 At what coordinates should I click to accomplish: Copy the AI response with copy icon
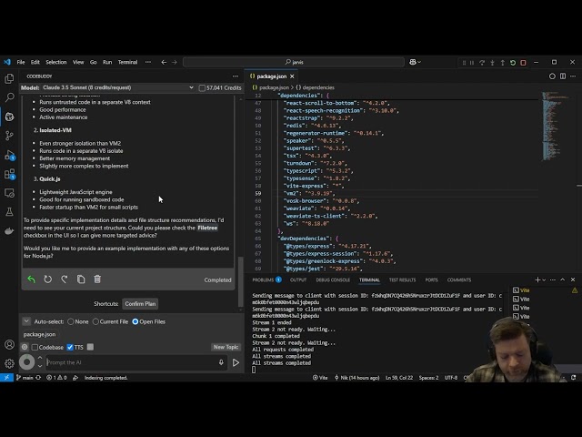[x=81, y=279]
